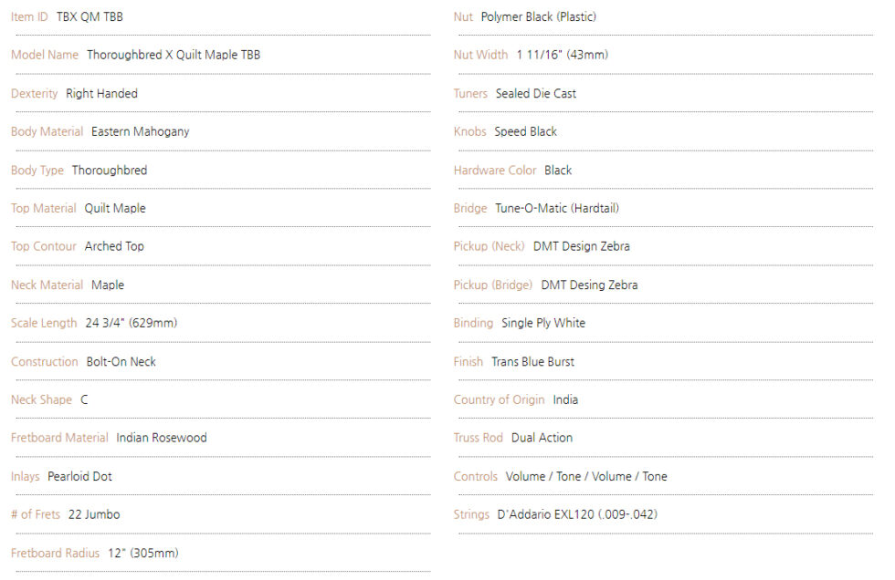Click the Tune-O-Matic (Hardtail) bridge value
Screen dimensions: 895x580
click(x=557, y=208)
